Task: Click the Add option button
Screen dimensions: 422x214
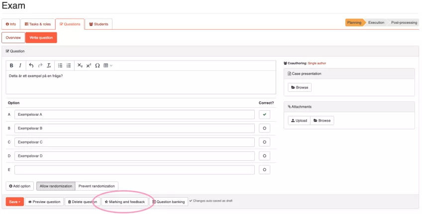Action: pos(19,186)
